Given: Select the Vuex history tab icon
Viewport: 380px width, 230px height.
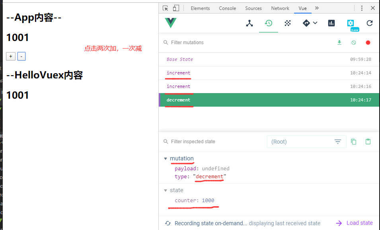Looking at the screenshot, I should [269, 23].
